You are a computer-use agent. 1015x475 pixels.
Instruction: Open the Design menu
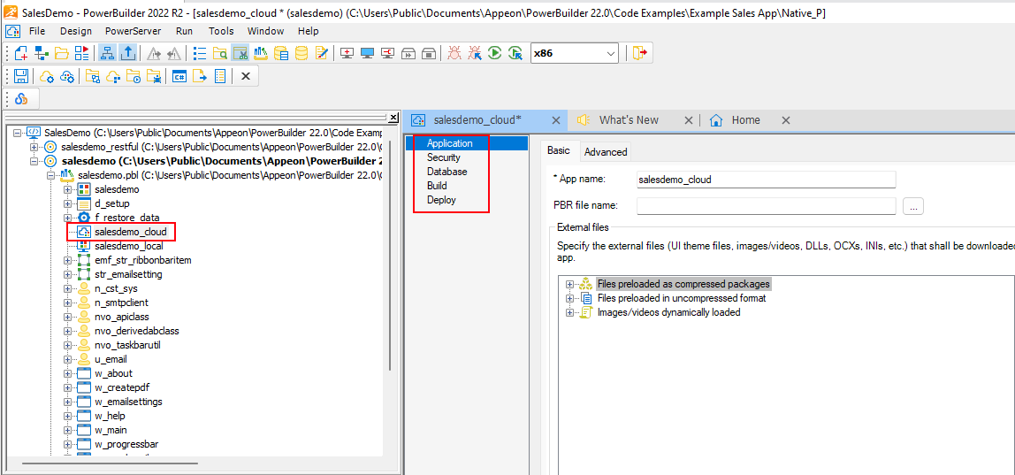coord(76,31)
